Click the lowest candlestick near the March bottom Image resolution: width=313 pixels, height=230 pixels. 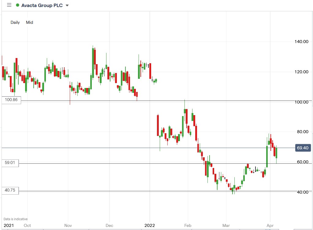point(233,189)
